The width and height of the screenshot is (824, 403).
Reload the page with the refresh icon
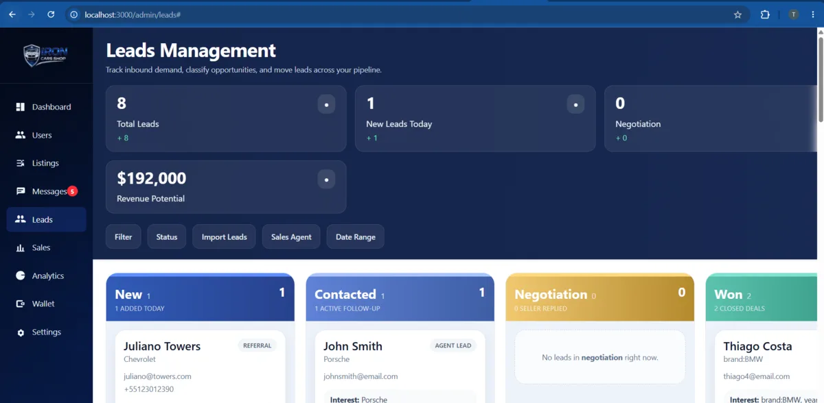51,14
